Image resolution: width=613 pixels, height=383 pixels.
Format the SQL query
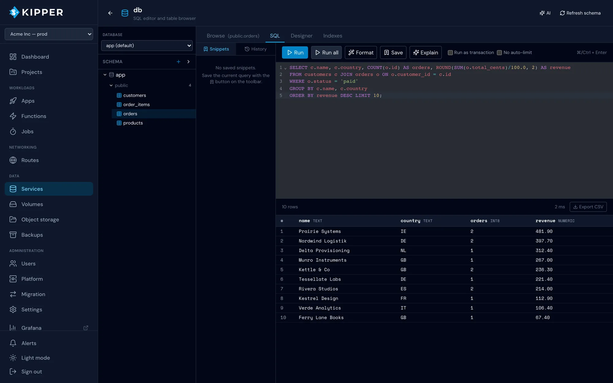[x=361, y=53]
